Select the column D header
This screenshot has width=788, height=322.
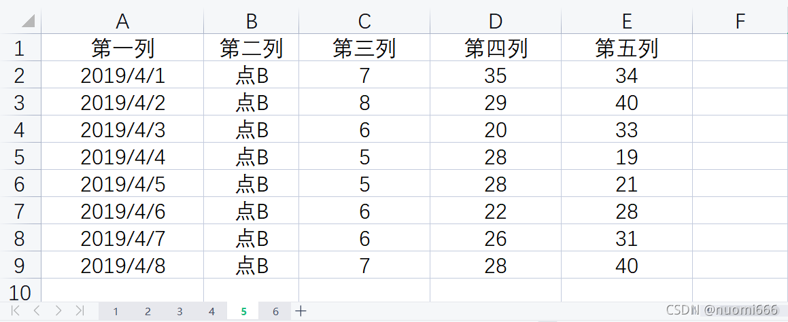click(496, 22)
